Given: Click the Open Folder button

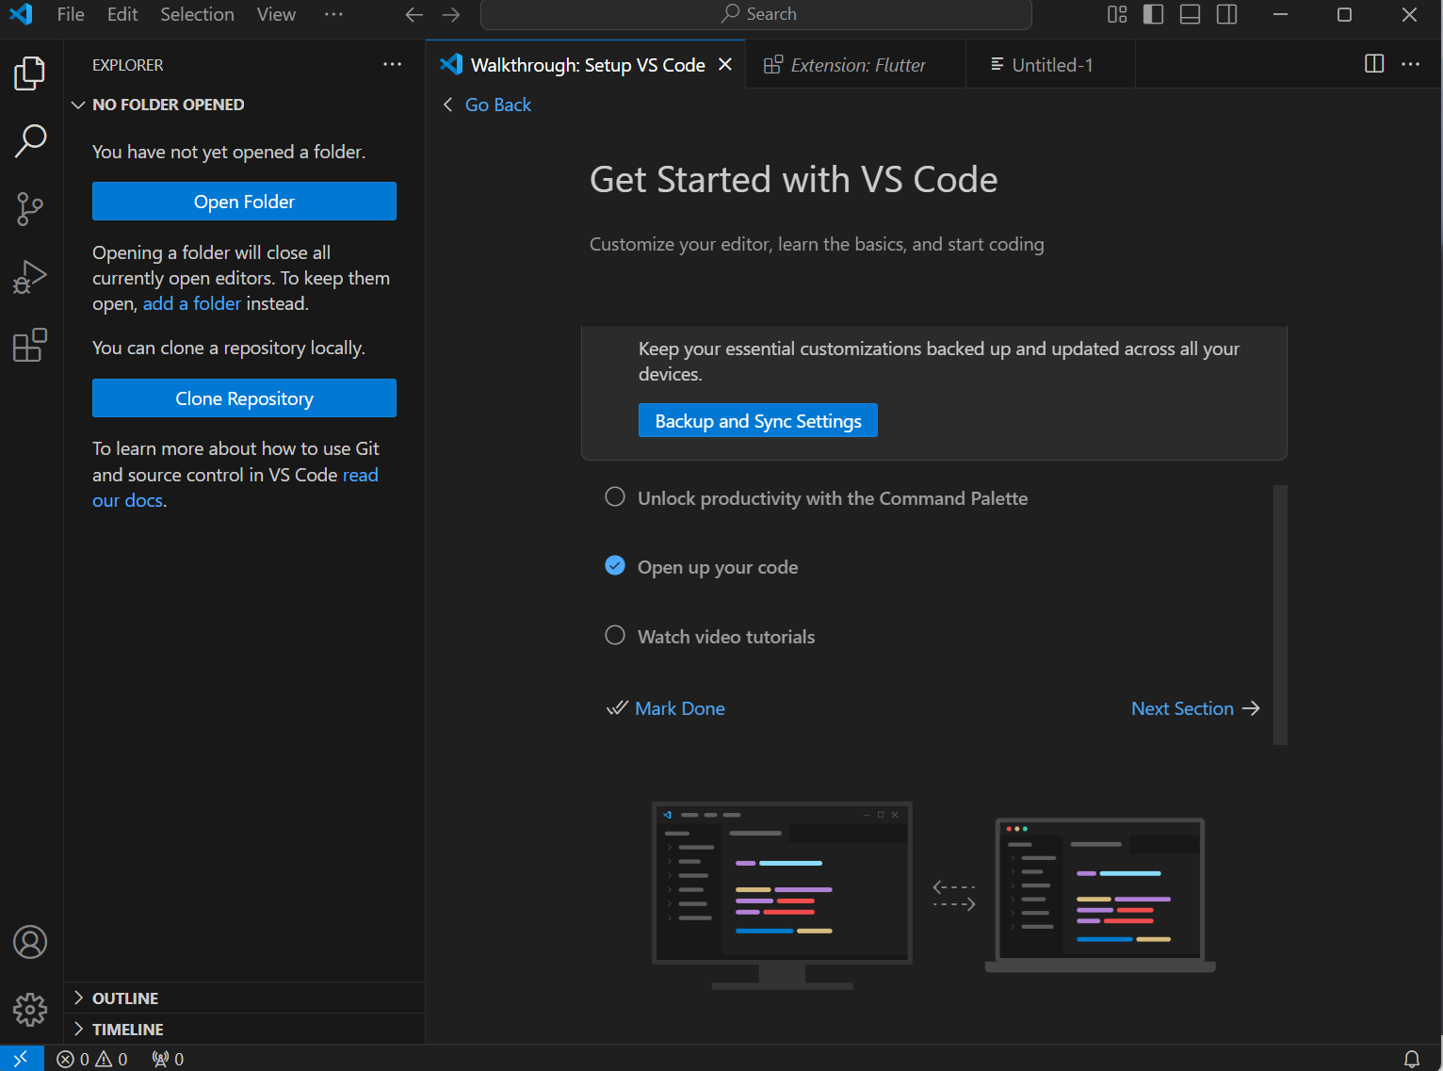Looking at the screenshot, I should click(244, 202).
